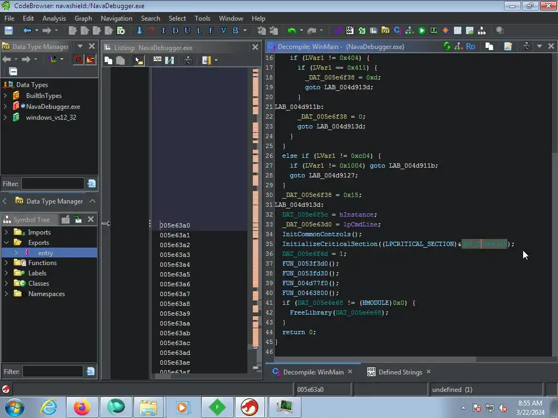Open the Search menu
Screen dimensions: 558x418
[150, 19]
